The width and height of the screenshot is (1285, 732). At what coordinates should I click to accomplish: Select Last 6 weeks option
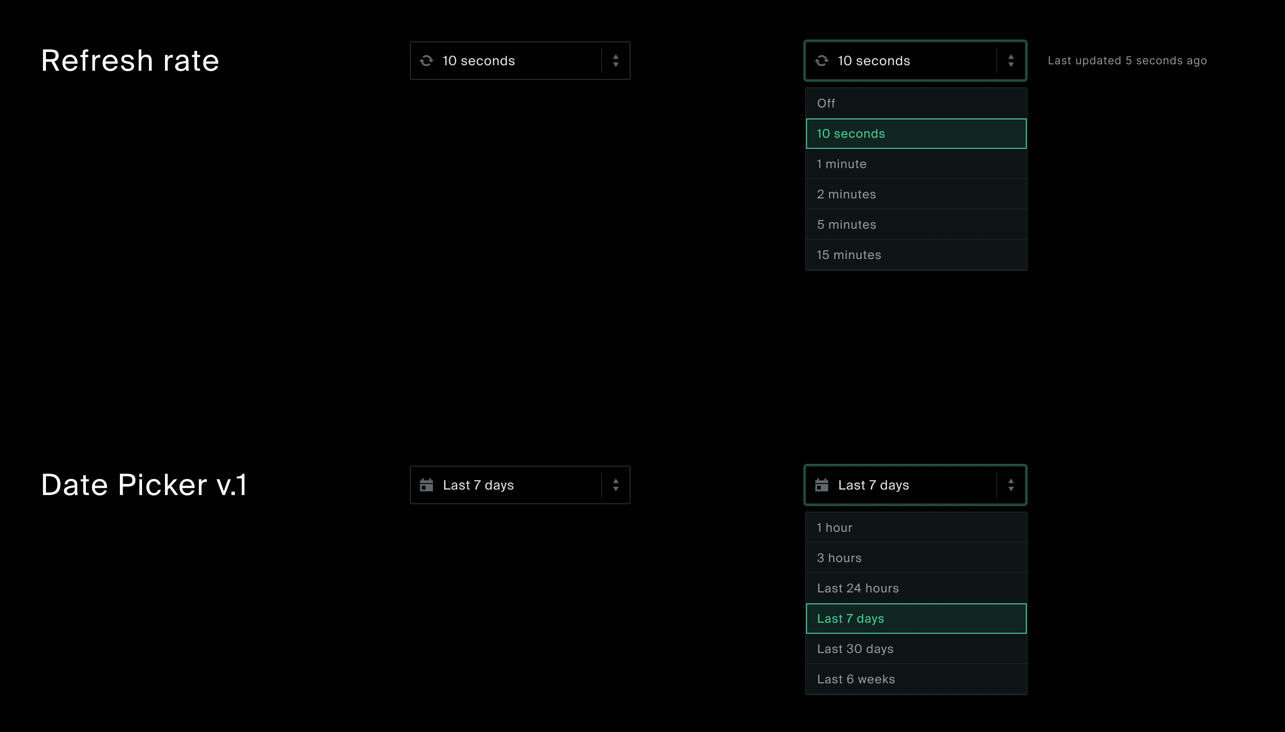(x=915, y=679)
